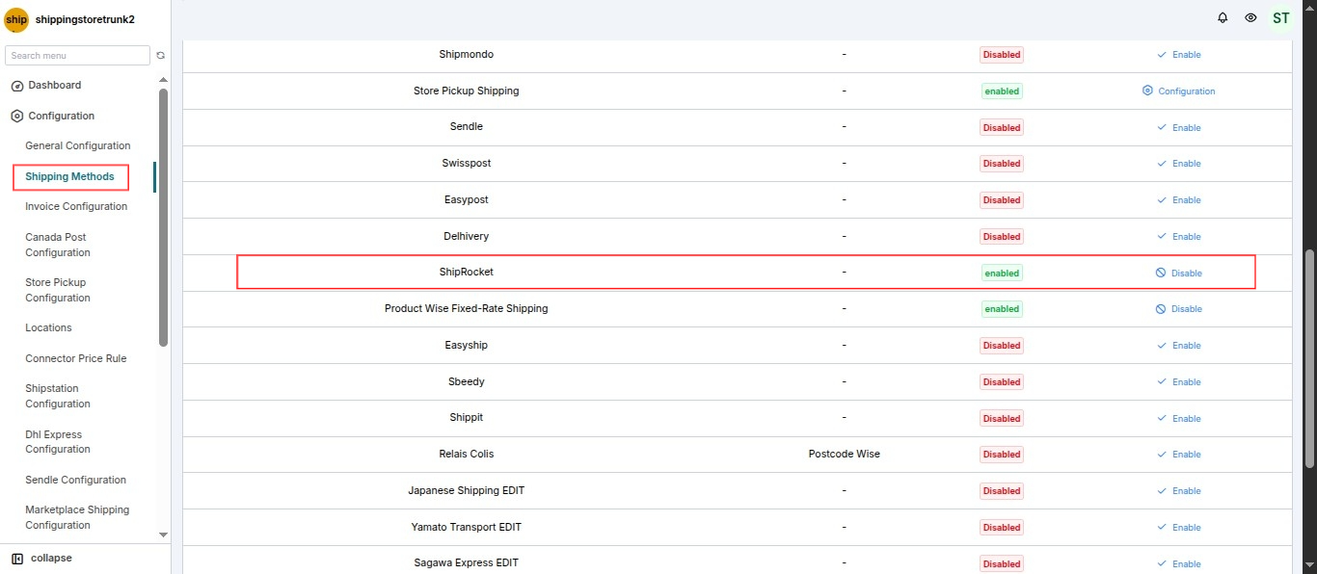Click enabled badge for Product Wise Fixed-Rate
The width and height of the screenshot is (1317, 574).
coord(1002,309)
